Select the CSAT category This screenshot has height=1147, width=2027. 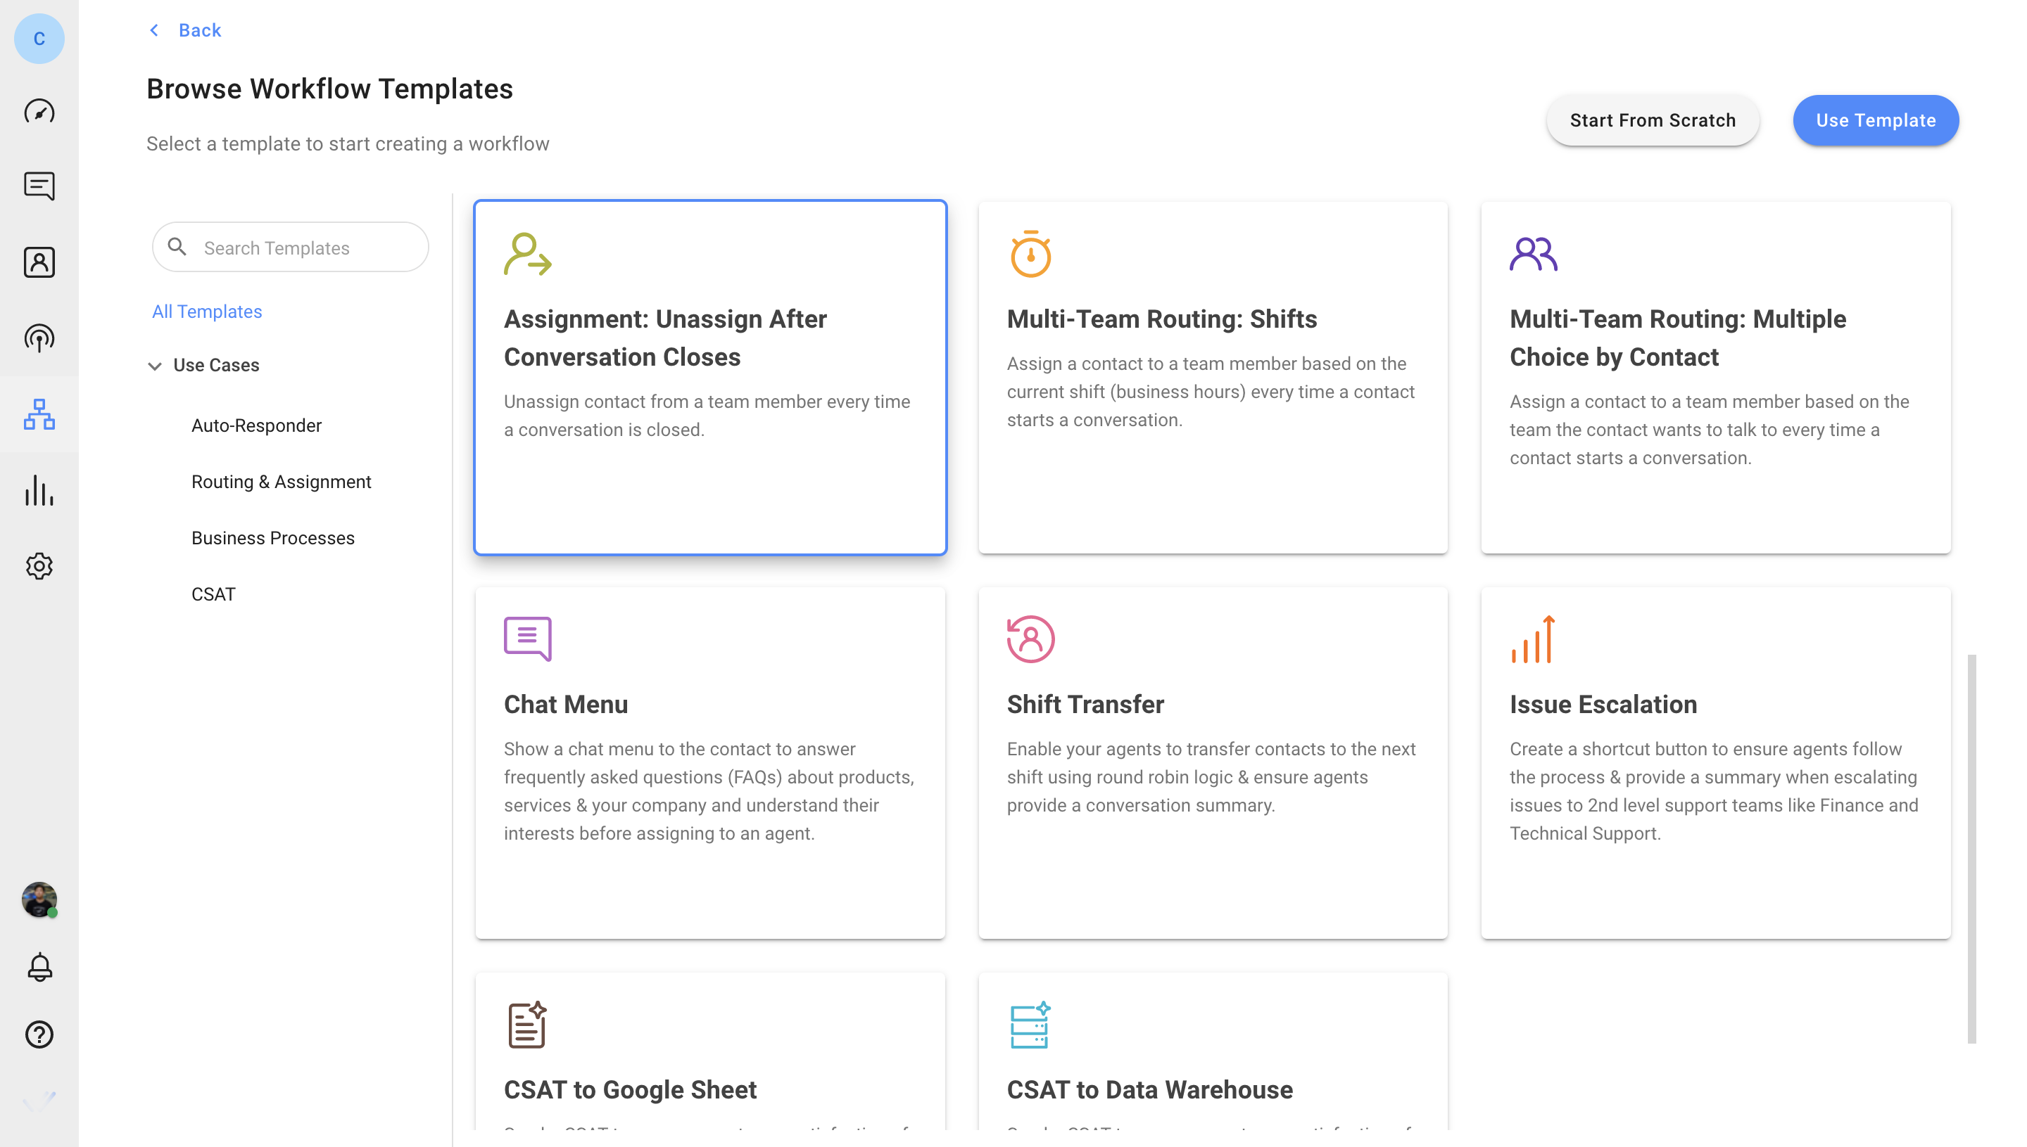click(213, 594)
